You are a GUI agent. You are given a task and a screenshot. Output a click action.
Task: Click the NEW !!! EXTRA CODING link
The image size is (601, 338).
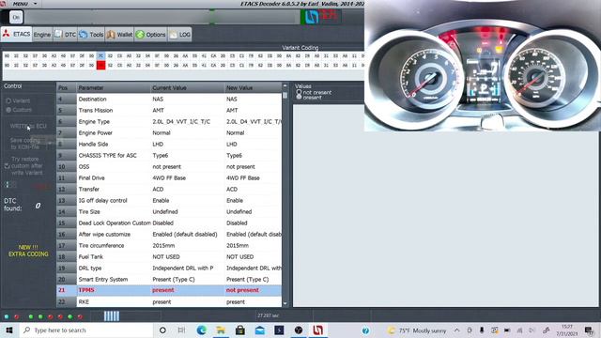(x=28, y=251)
